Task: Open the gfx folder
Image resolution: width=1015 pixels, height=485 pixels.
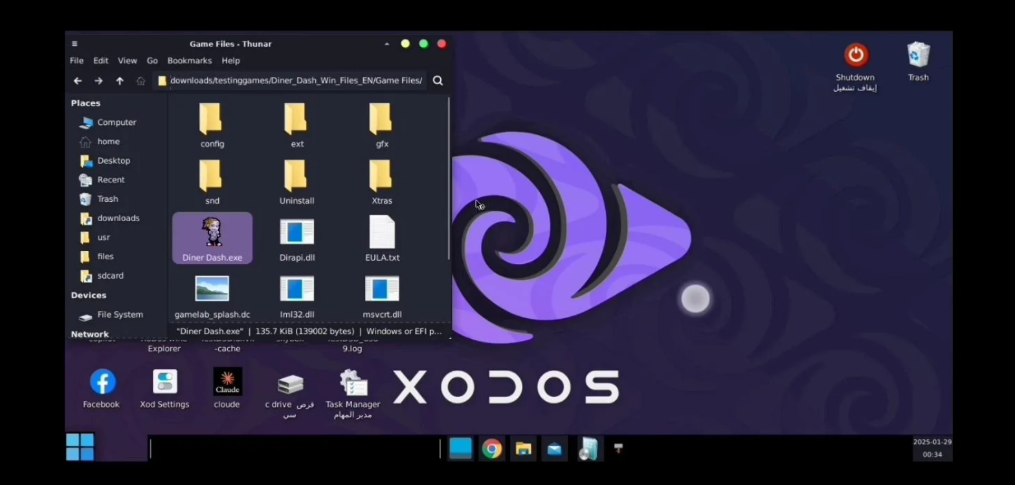Action: [x=382, y=125]
